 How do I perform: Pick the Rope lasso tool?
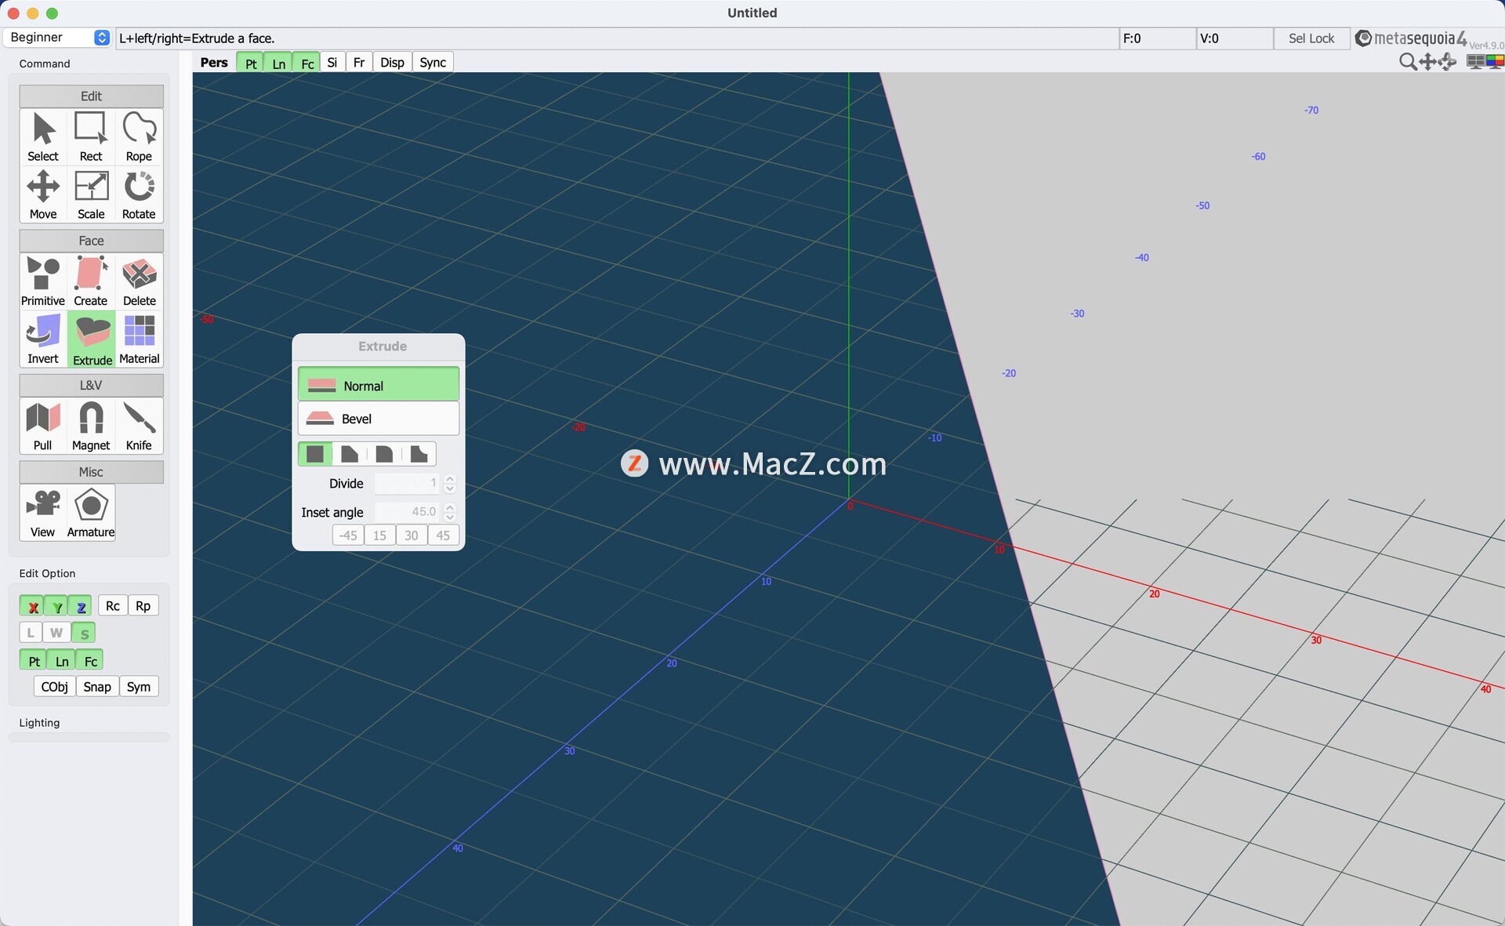click(139, 136)
